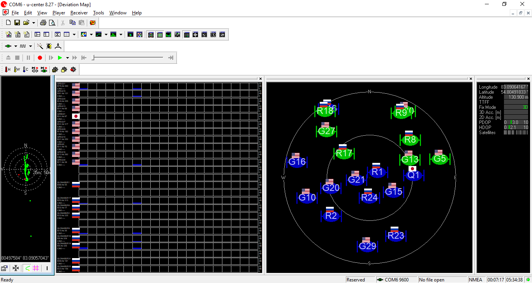The image size is (532, 283).
Task: Expand the port connection dropdown arrow
Action: [16, 46]
